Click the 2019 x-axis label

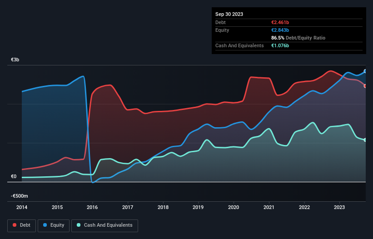[198, 207]
